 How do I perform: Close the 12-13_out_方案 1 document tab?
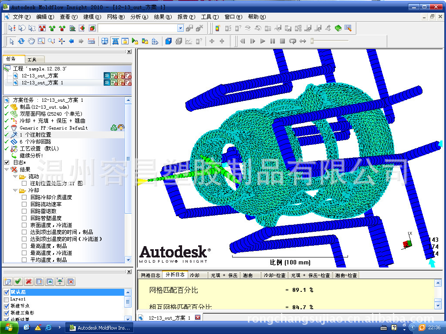pyautogui.click(x=198, y=317)
